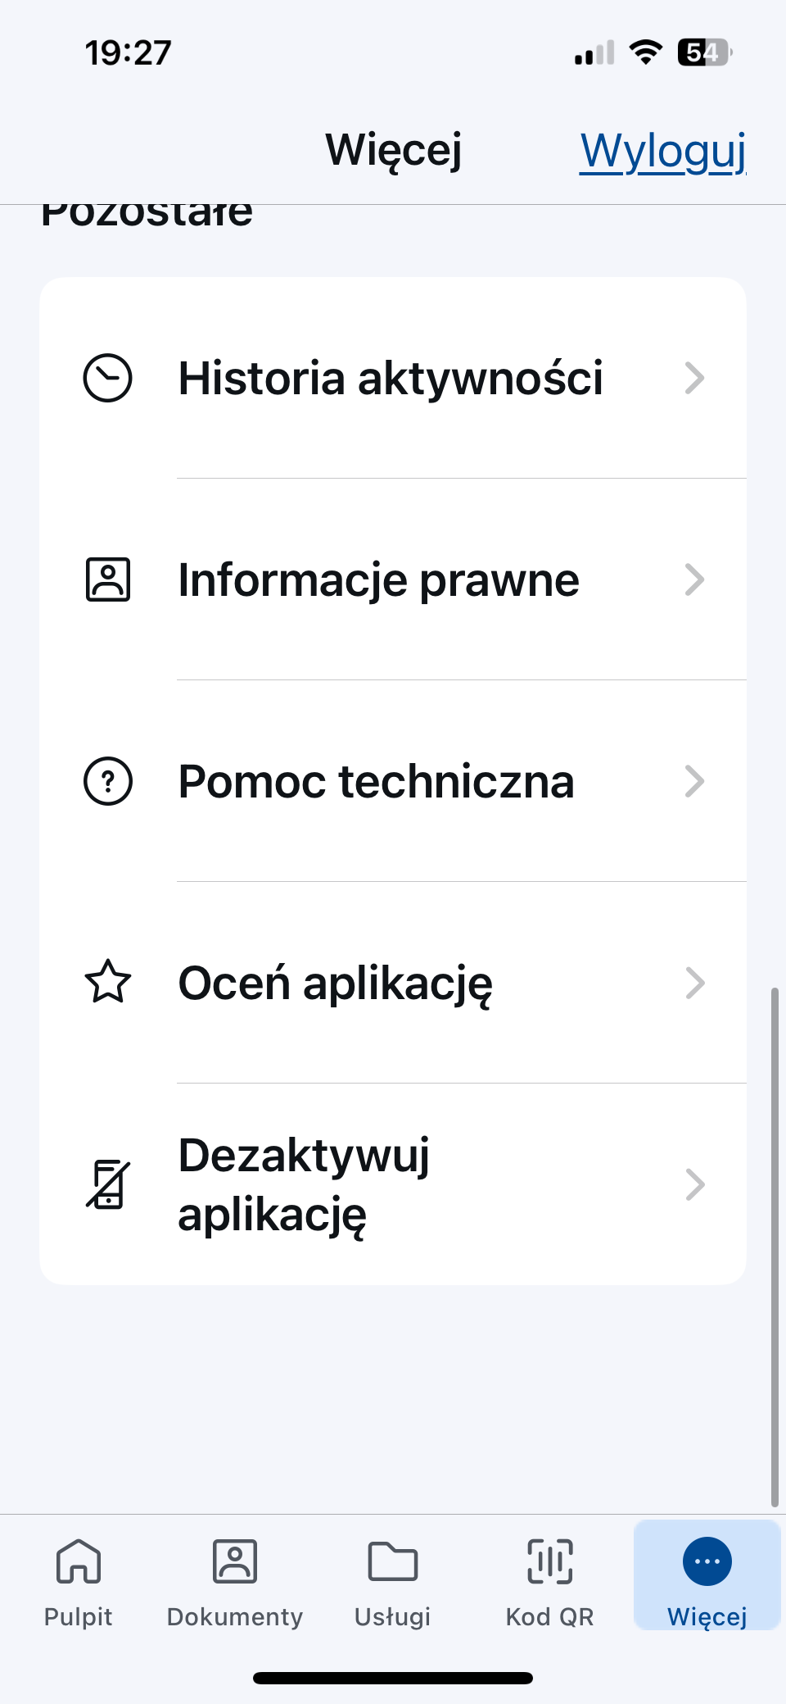Click chevron next to Pomoc techniczna

point(694,781)
